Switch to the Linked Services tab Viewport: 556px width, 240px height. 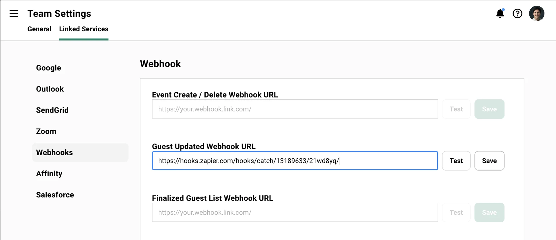(84, 29)
